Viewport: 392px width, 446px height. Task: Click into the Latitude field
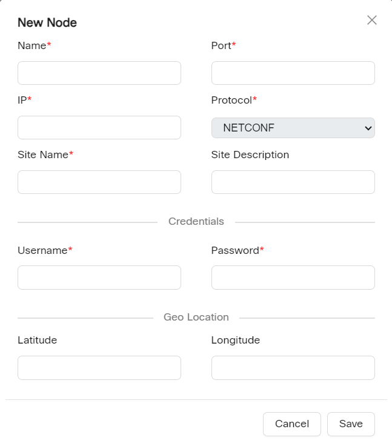coord(99,367)
